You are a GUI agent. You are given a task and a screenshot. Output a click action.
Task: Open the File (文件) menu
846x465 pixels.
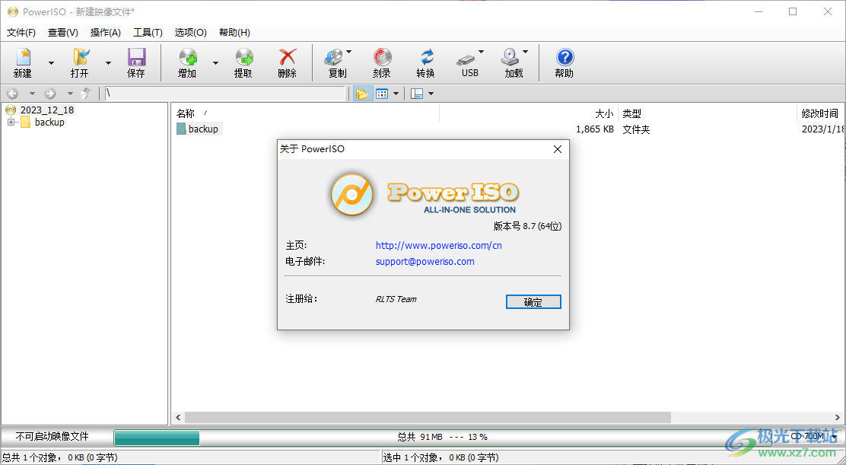[21, 33]
